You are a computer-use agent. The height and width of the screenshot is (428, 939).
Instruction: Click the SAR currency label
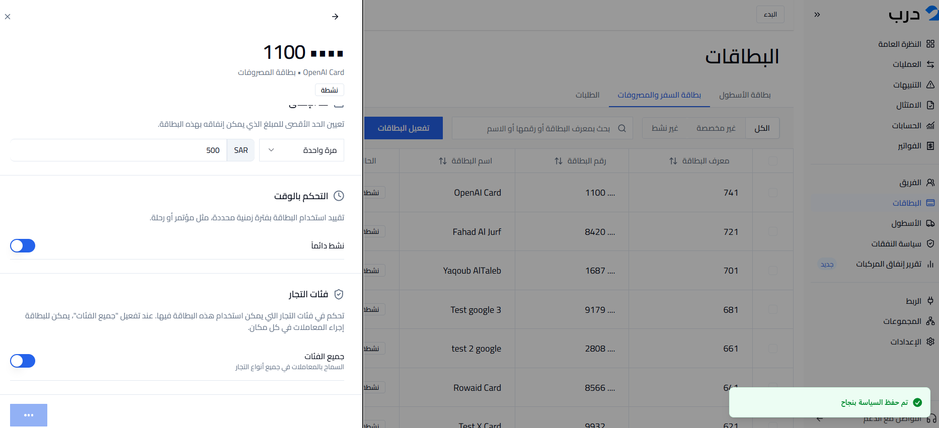point(241,150)
